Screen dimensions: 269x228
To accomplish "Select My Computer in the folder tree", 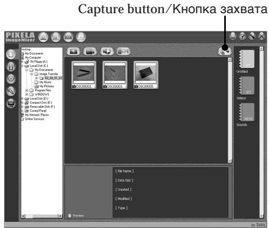I will click(33, 57).
